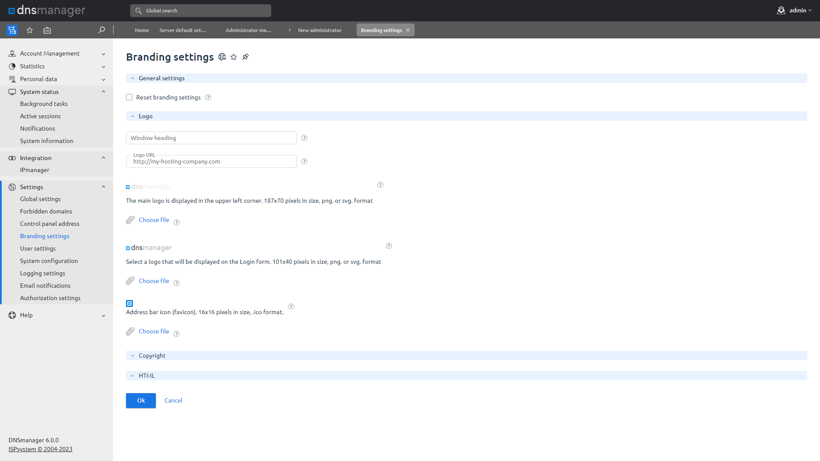This screenshot has width=820, height=461.
Task: Open the favorites star in sidebar toolbar
Action: [29, 30]
